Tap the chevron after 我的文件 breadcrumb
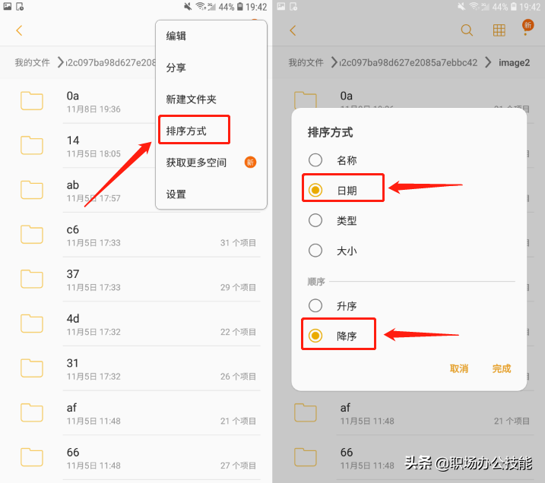 pyautogui.click(x=61, y=62)
